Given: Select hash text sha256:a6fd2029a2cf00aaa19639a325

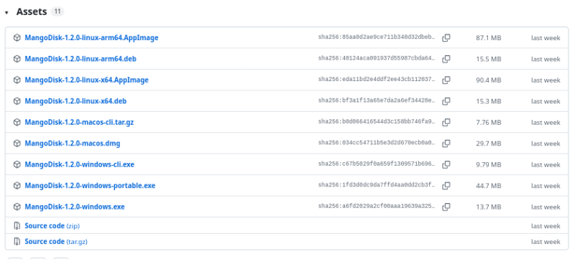Looking at the screenshot, I should (377, 207).
